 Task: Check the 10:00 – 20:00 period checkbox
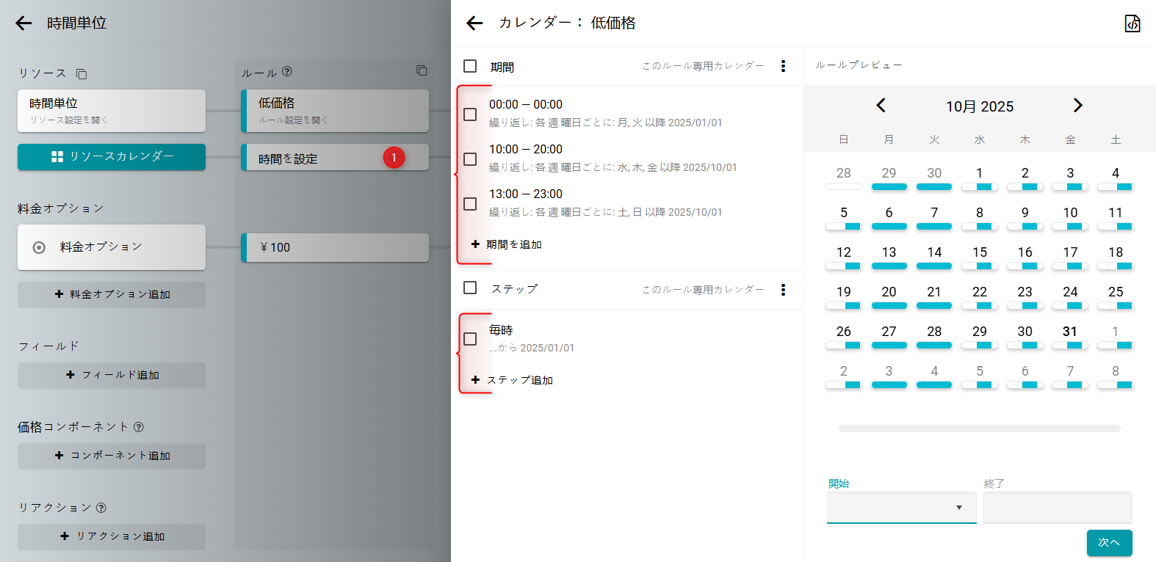(x=470, y=159)
